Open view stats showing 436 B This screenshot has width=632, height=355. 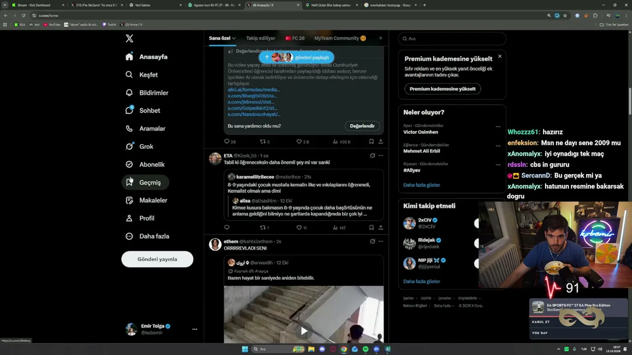pos(342,142)
